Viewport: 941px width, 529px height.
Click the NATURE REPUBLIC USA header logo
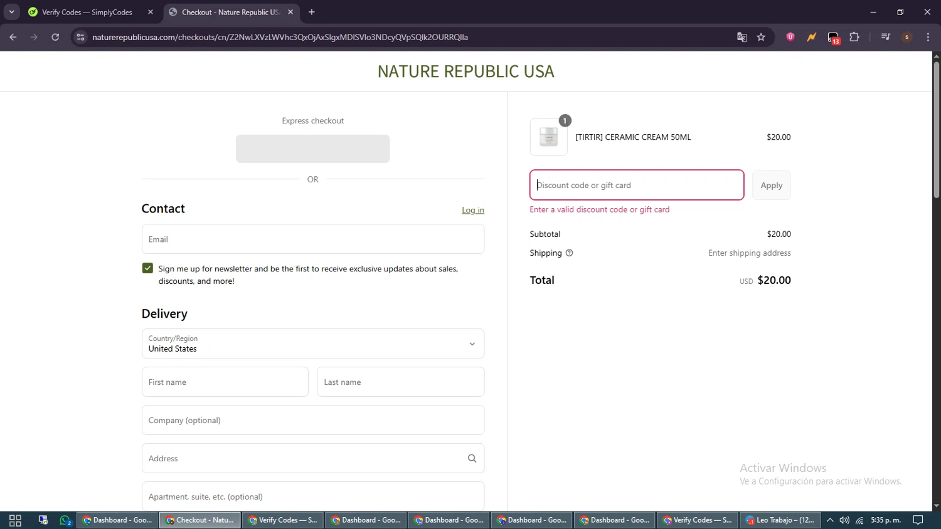pyautogui.click(x=466, y=71)
